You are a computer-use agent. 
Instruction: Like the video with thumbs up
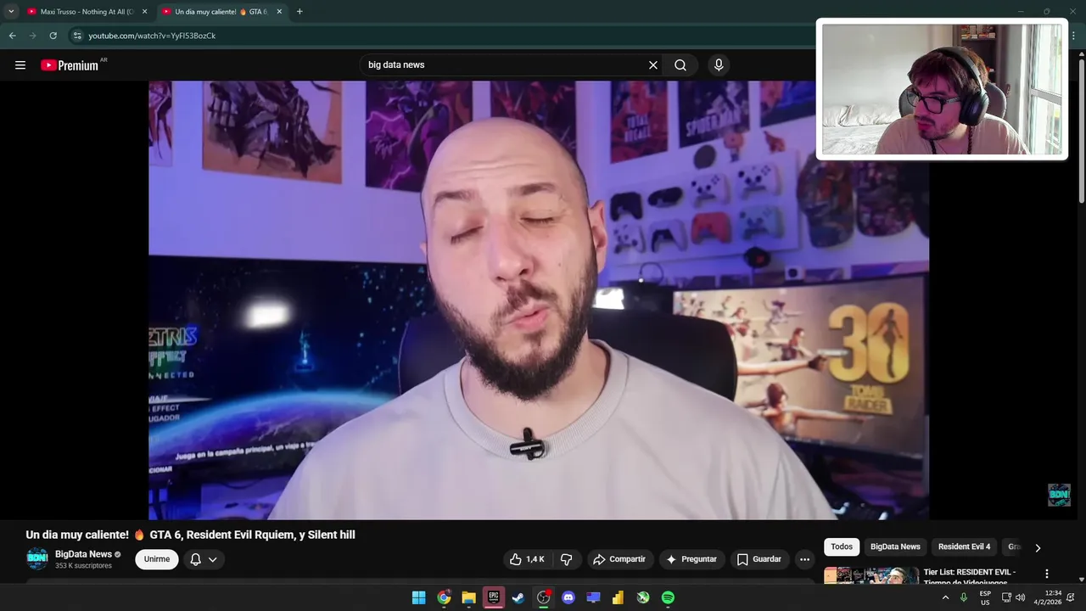click(527, 559)
